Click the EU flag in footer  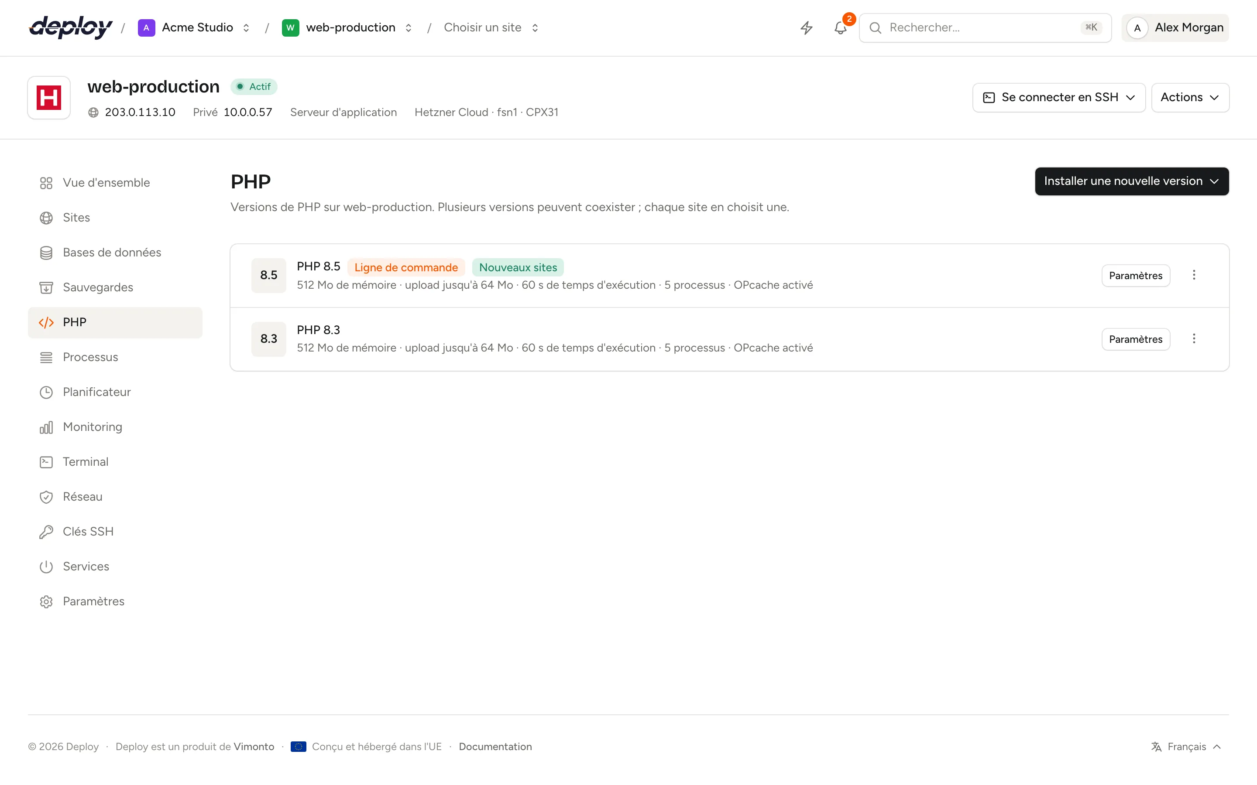tap(298, 747)
